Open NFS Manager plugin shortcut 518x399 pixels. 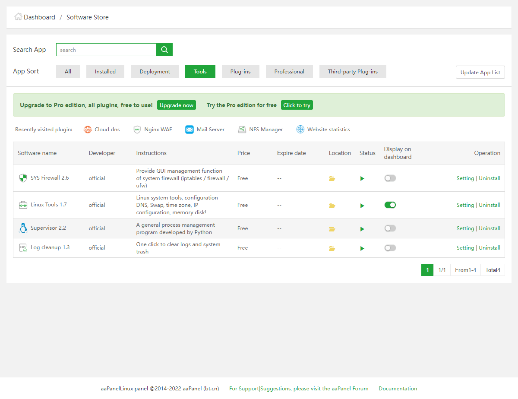(260, 130)
